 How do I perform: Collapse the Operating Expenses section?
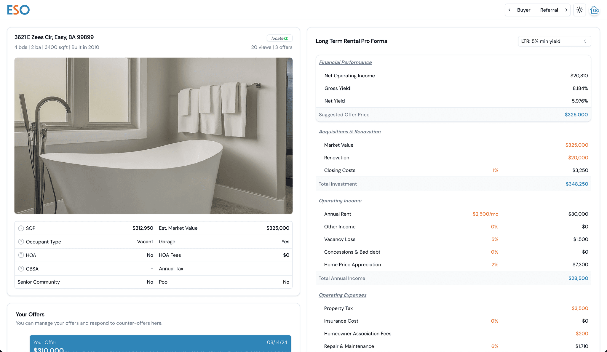pyautogui.click(x=342, y=295)
